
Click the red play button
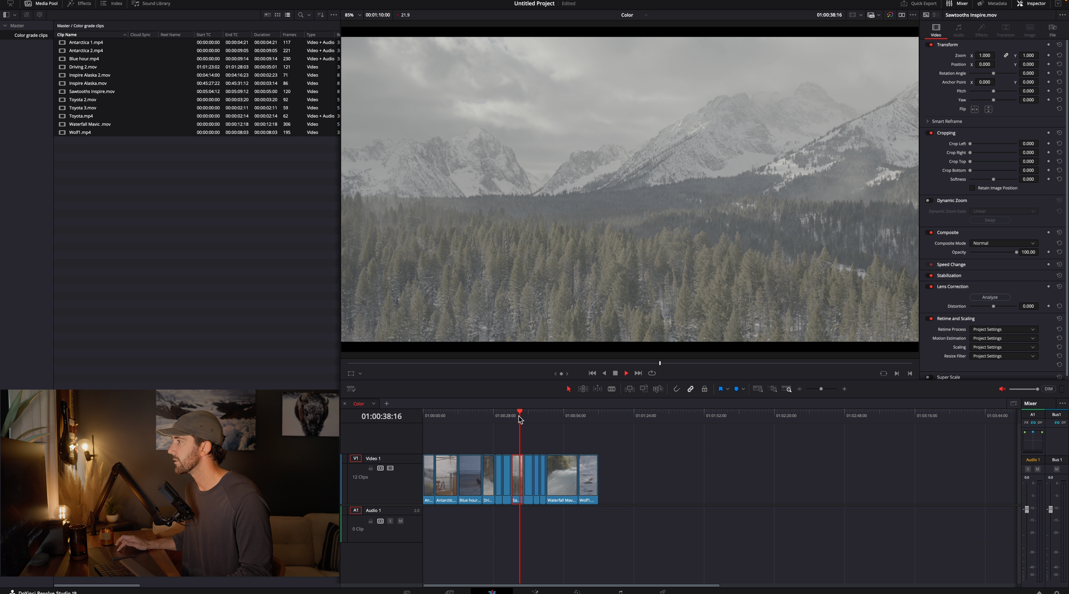coord(626,373)
